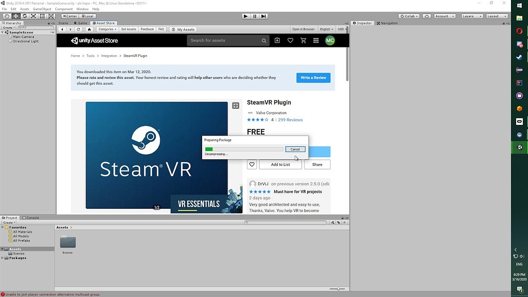The image size is (528, 297).
Task: Select the Scale tool
Action: [x=34, y=16]
